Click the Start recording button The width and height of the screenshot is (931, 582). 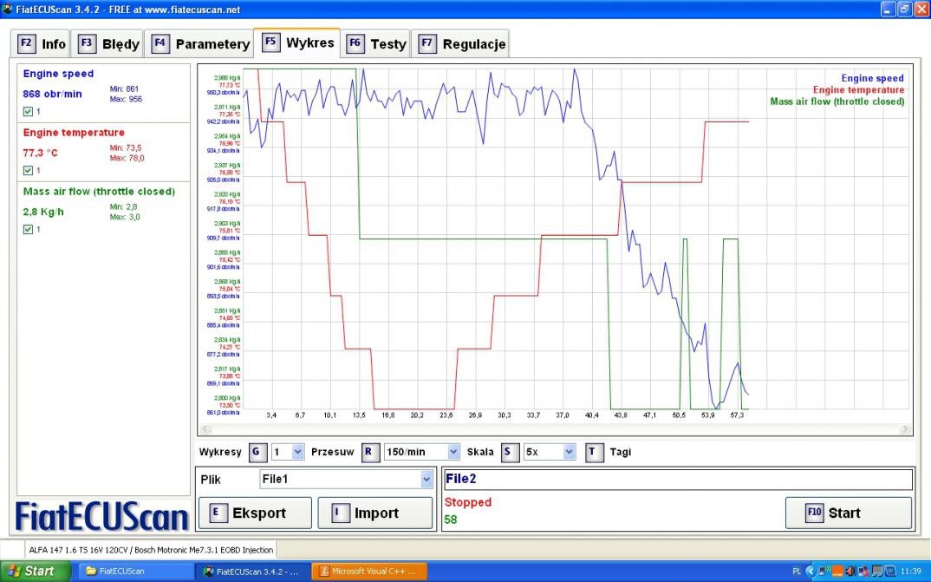point(848,513)
